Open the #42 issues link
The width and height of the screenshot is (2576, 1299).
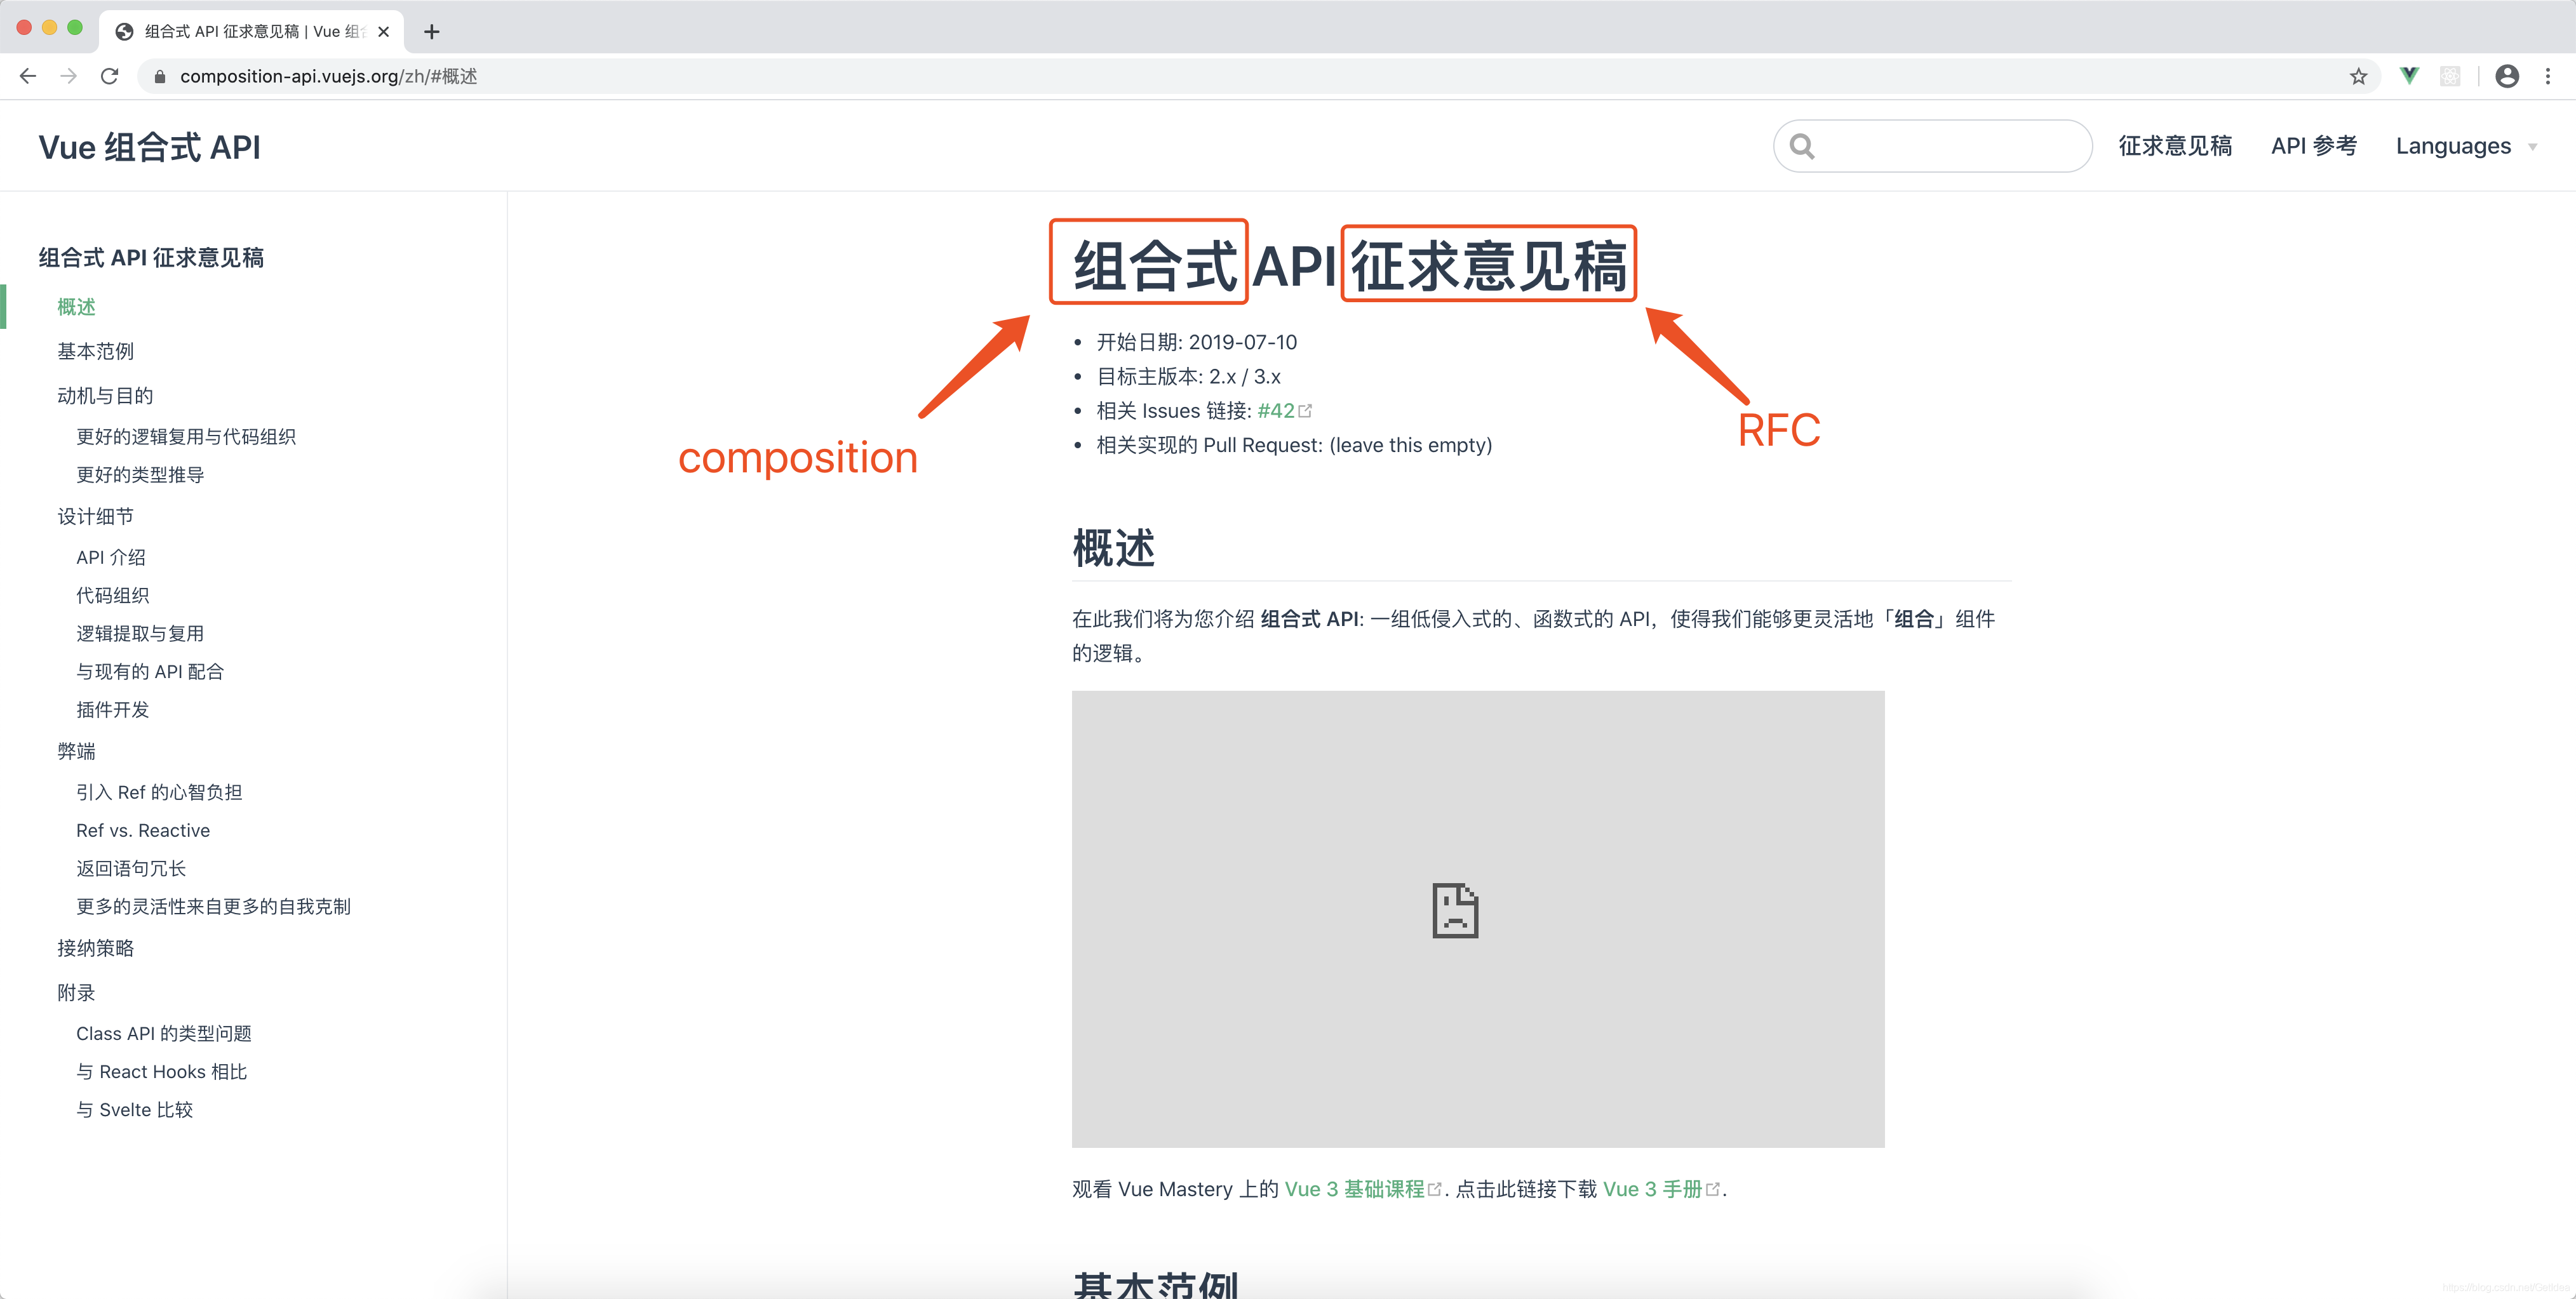point(1284,411)
